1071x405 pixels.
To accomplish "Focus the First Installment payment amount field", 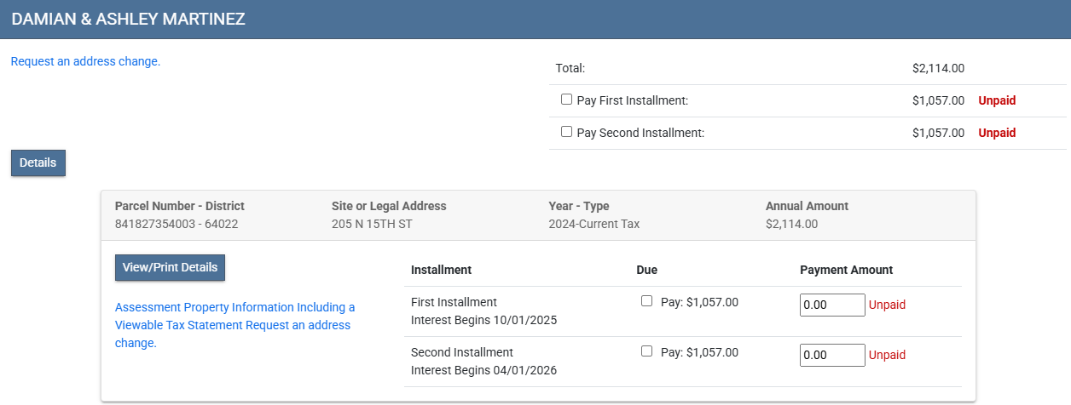I will pos(831,305).
